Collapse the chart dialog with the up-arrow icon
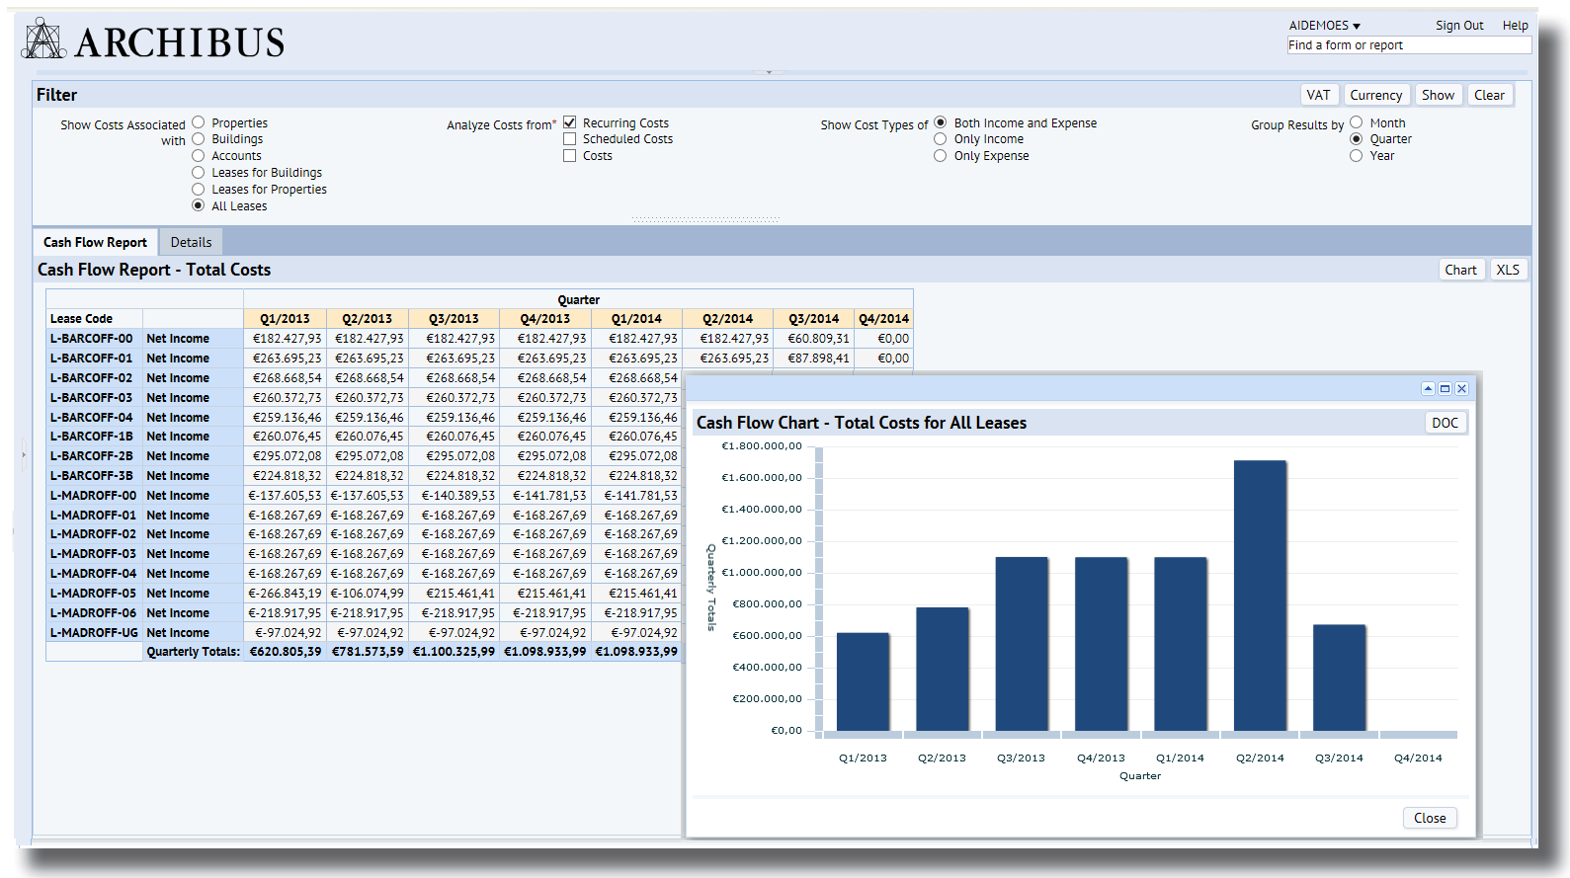Screen dimensions: 1570x878 point(1428,389)
